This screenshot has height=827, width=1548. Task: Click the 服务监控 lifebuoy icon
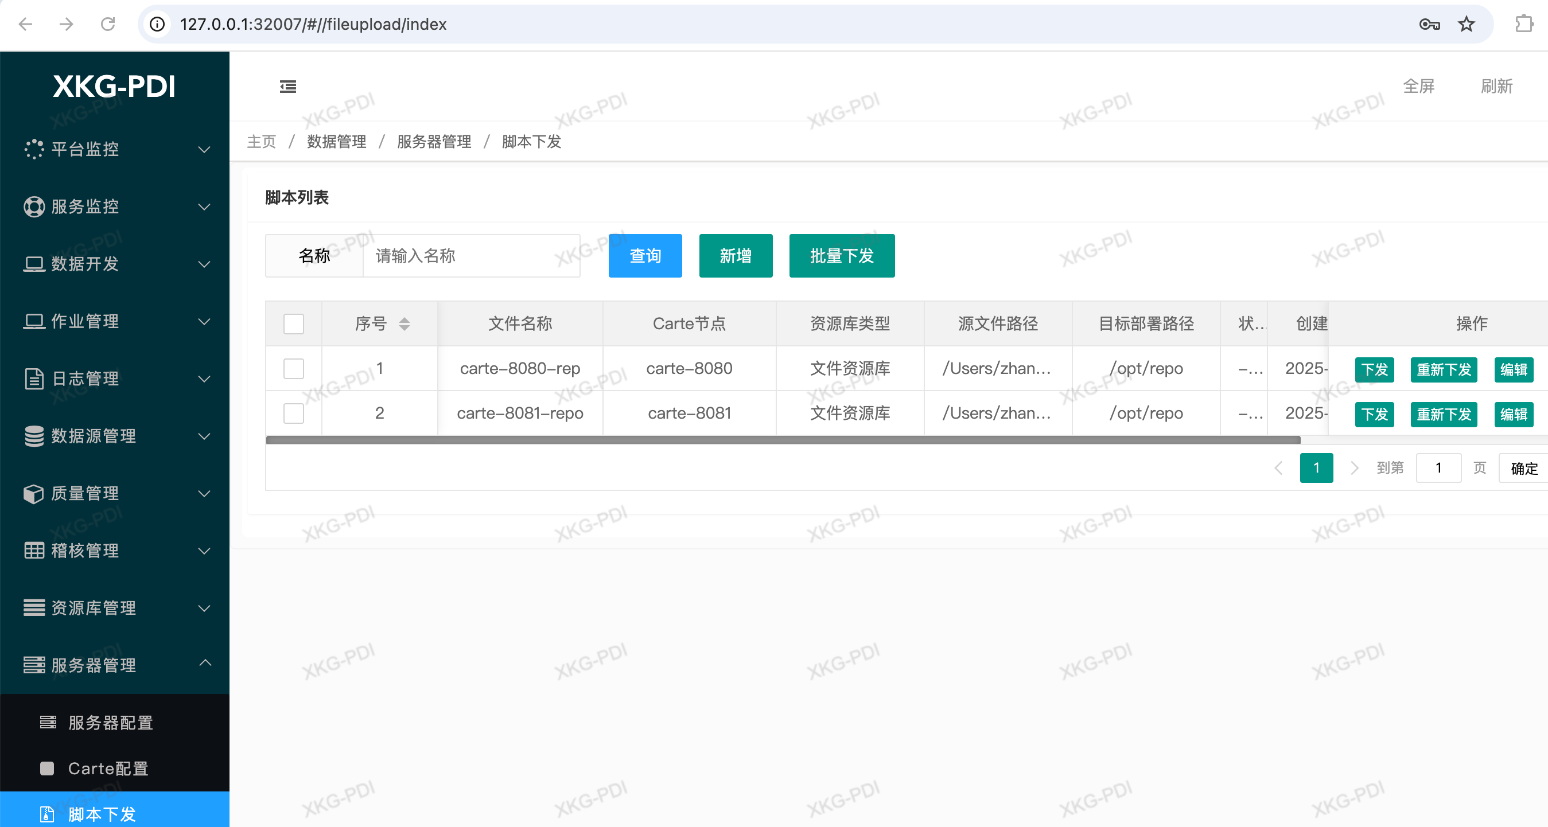pyautogui.click(x=34, y=206)
